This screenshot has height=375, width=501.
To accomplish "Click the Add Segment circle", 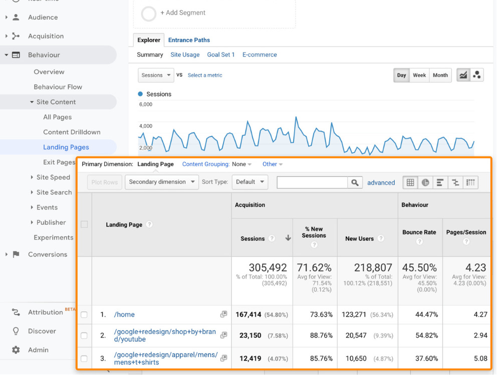I will click(149, 13).
